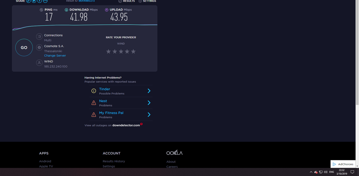
Task: Open the RESULTS page
Action: pyautogui.click(x=126, y=1)
